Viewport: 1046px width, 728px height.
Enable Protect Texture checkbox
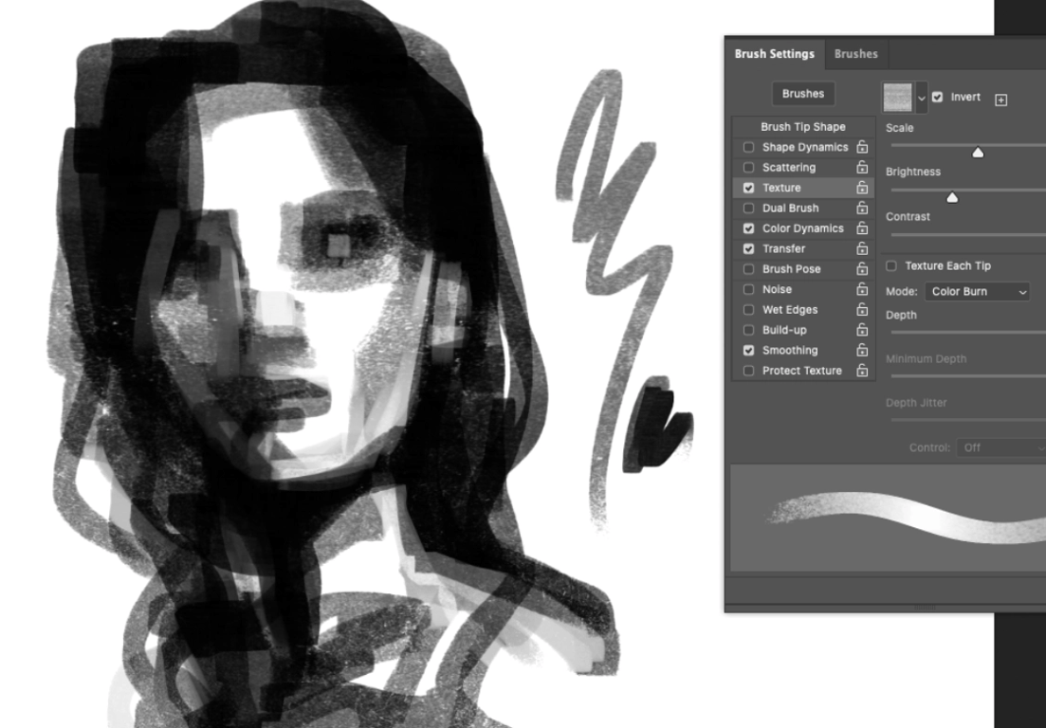pos(748,371)
